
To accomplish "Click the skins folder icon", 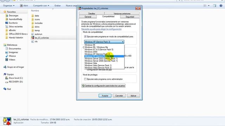I will (33, 27).
